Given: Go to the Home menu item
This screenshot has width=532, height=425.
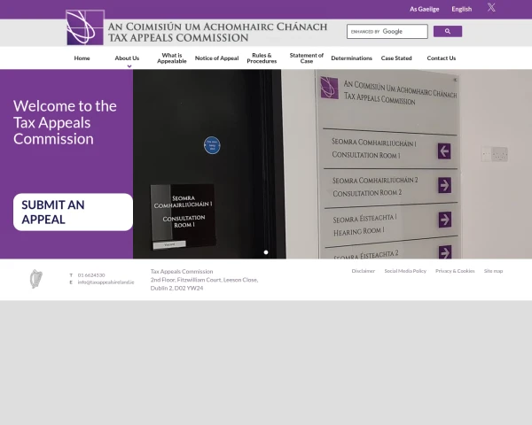Looking at the screenshot, I should click(82, 58).
